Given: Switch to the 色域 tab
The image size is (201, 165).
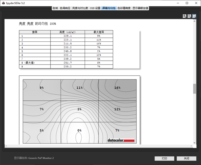Looking at the screenshot, I should pyautogui.click(x=55, y=8).
